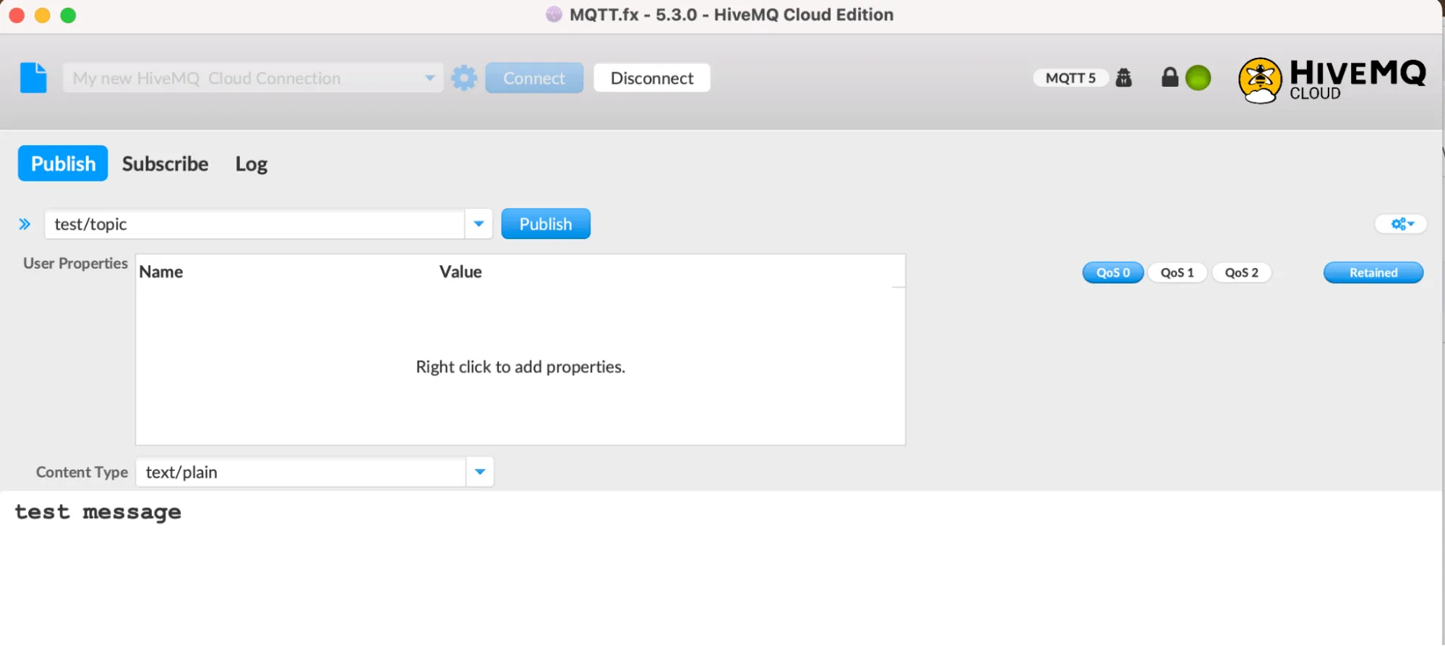Click the User Properties label
Viewport: 1445px width, 646px height.
(75, 263)
